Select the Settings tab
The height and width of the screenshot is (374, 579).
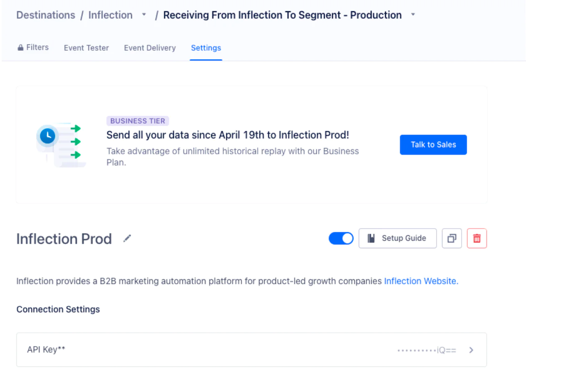206,48
